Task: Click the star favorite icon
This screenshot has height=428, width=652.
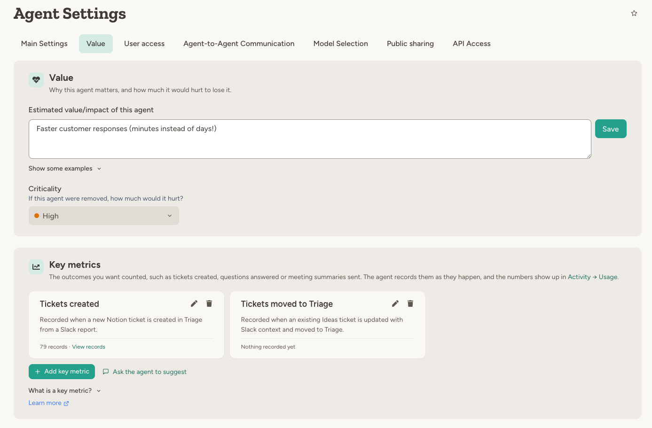Action: [634, 13]
